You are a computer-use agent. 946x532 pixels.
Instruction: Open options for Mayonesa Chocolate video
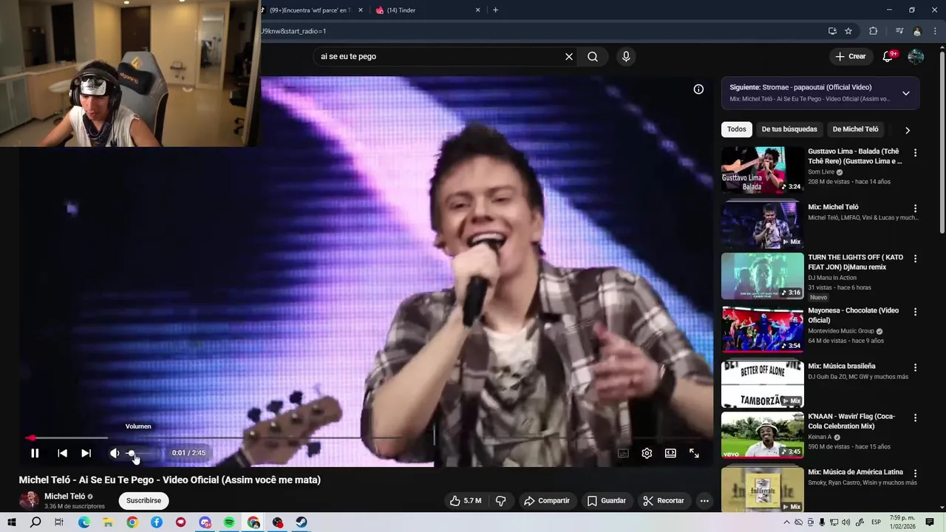pos(915,312)
